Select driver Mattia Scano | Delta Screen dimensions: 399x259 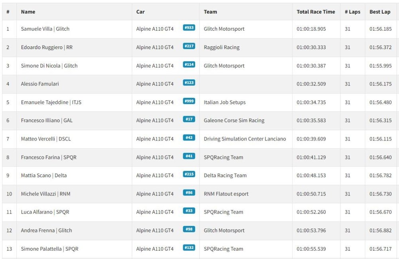click(44, 175)
